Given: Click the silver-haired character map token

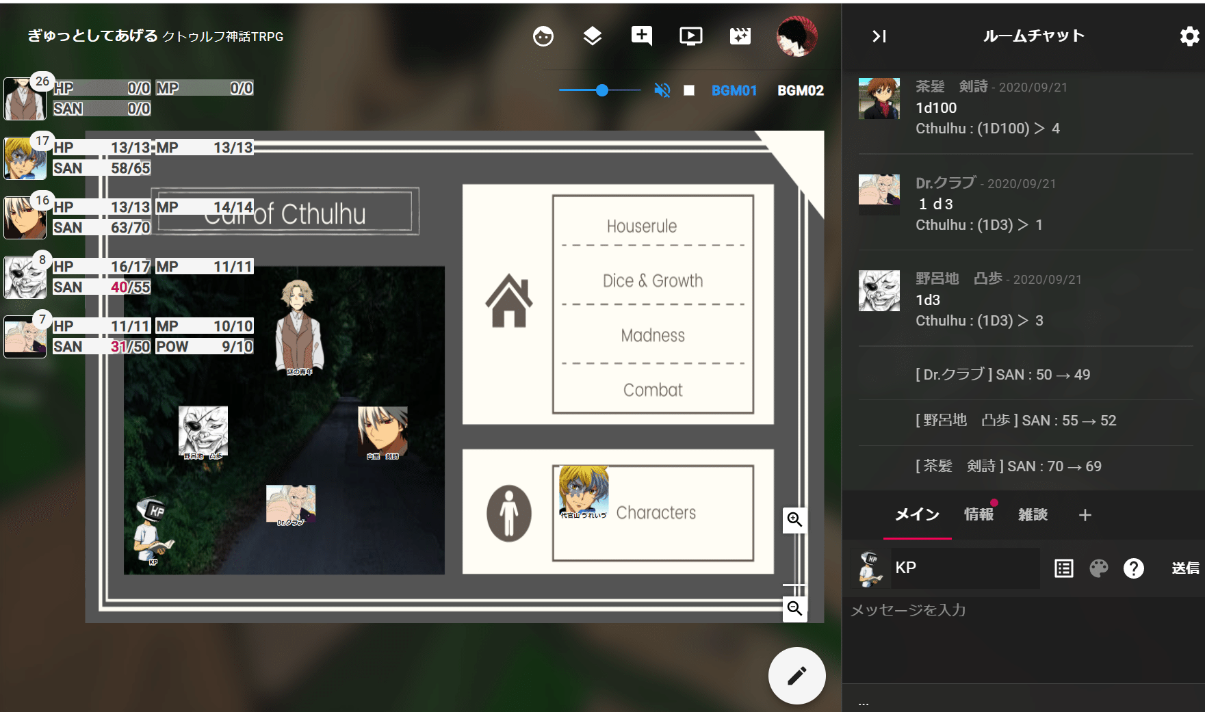Looking at the screenshot, I should (x=383, y=432).
